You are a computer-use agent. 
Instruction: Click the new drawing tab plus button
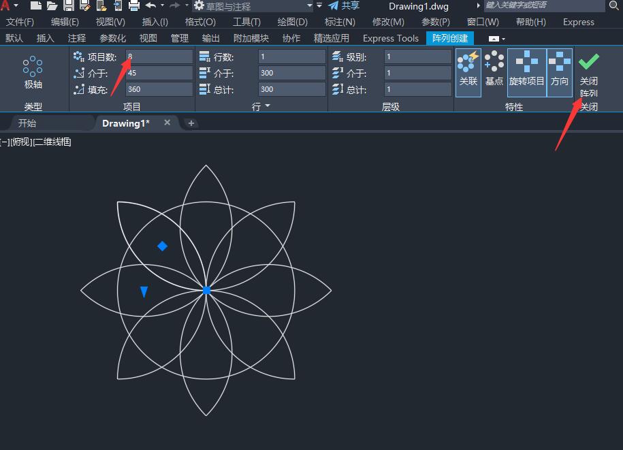[x=191, y=123]
